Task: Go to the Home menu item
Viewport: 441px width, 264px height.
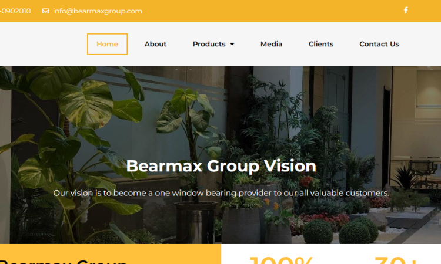Action: [107, 44]
